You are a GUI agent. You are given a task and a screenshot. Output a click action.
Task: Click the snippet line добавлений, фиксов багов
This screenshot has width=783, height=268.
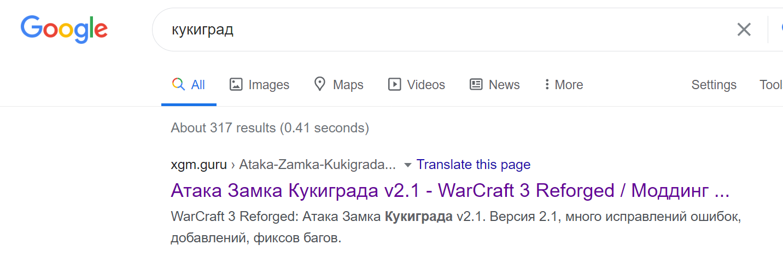click(256, 239)
